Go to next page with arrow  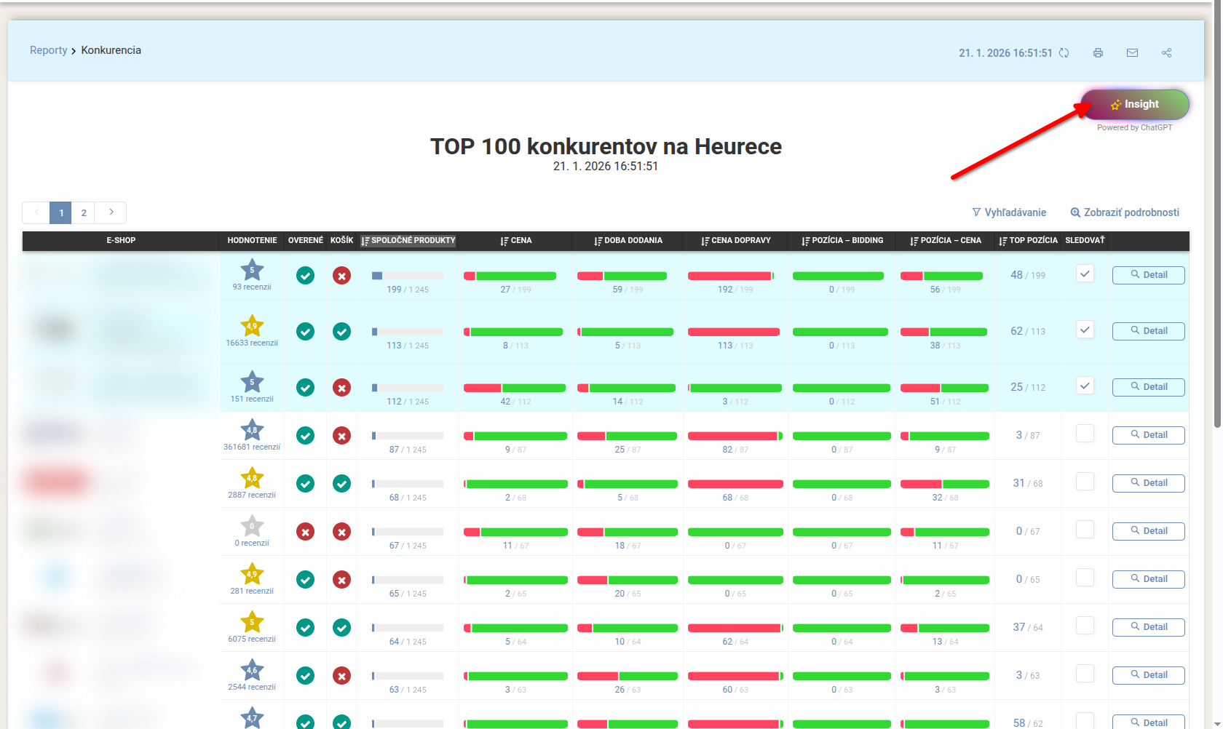pos(111,212)
